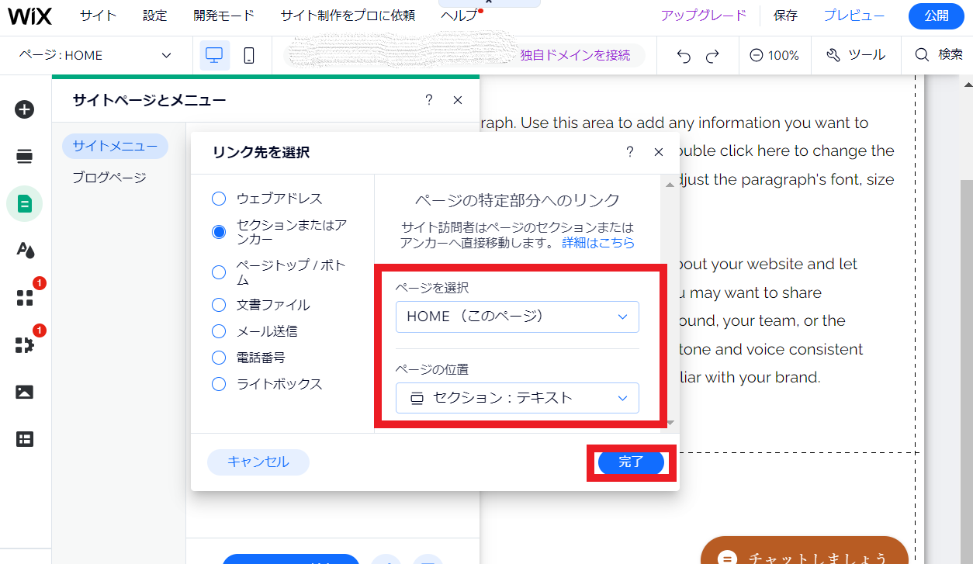
Task: Click the 完了 button
Action: 630,462
